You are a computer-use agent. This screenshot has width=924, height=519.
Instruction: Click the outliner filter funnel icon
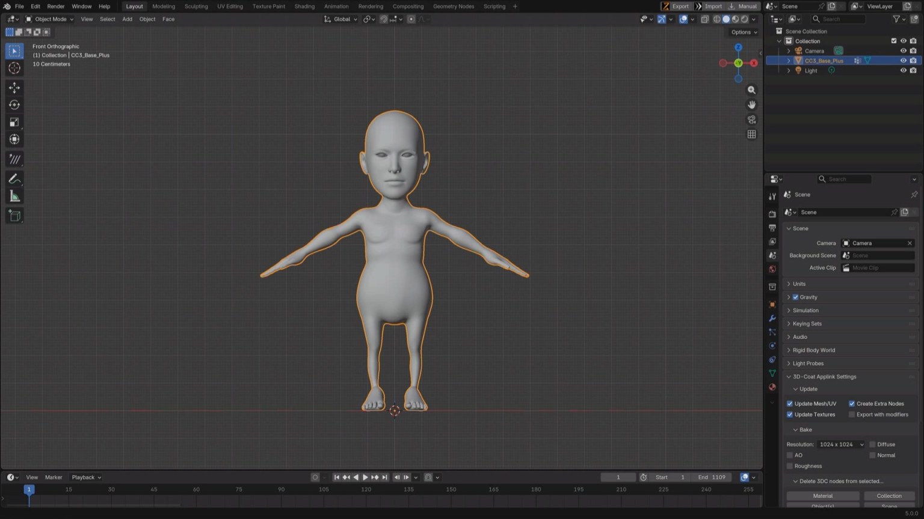896,19
